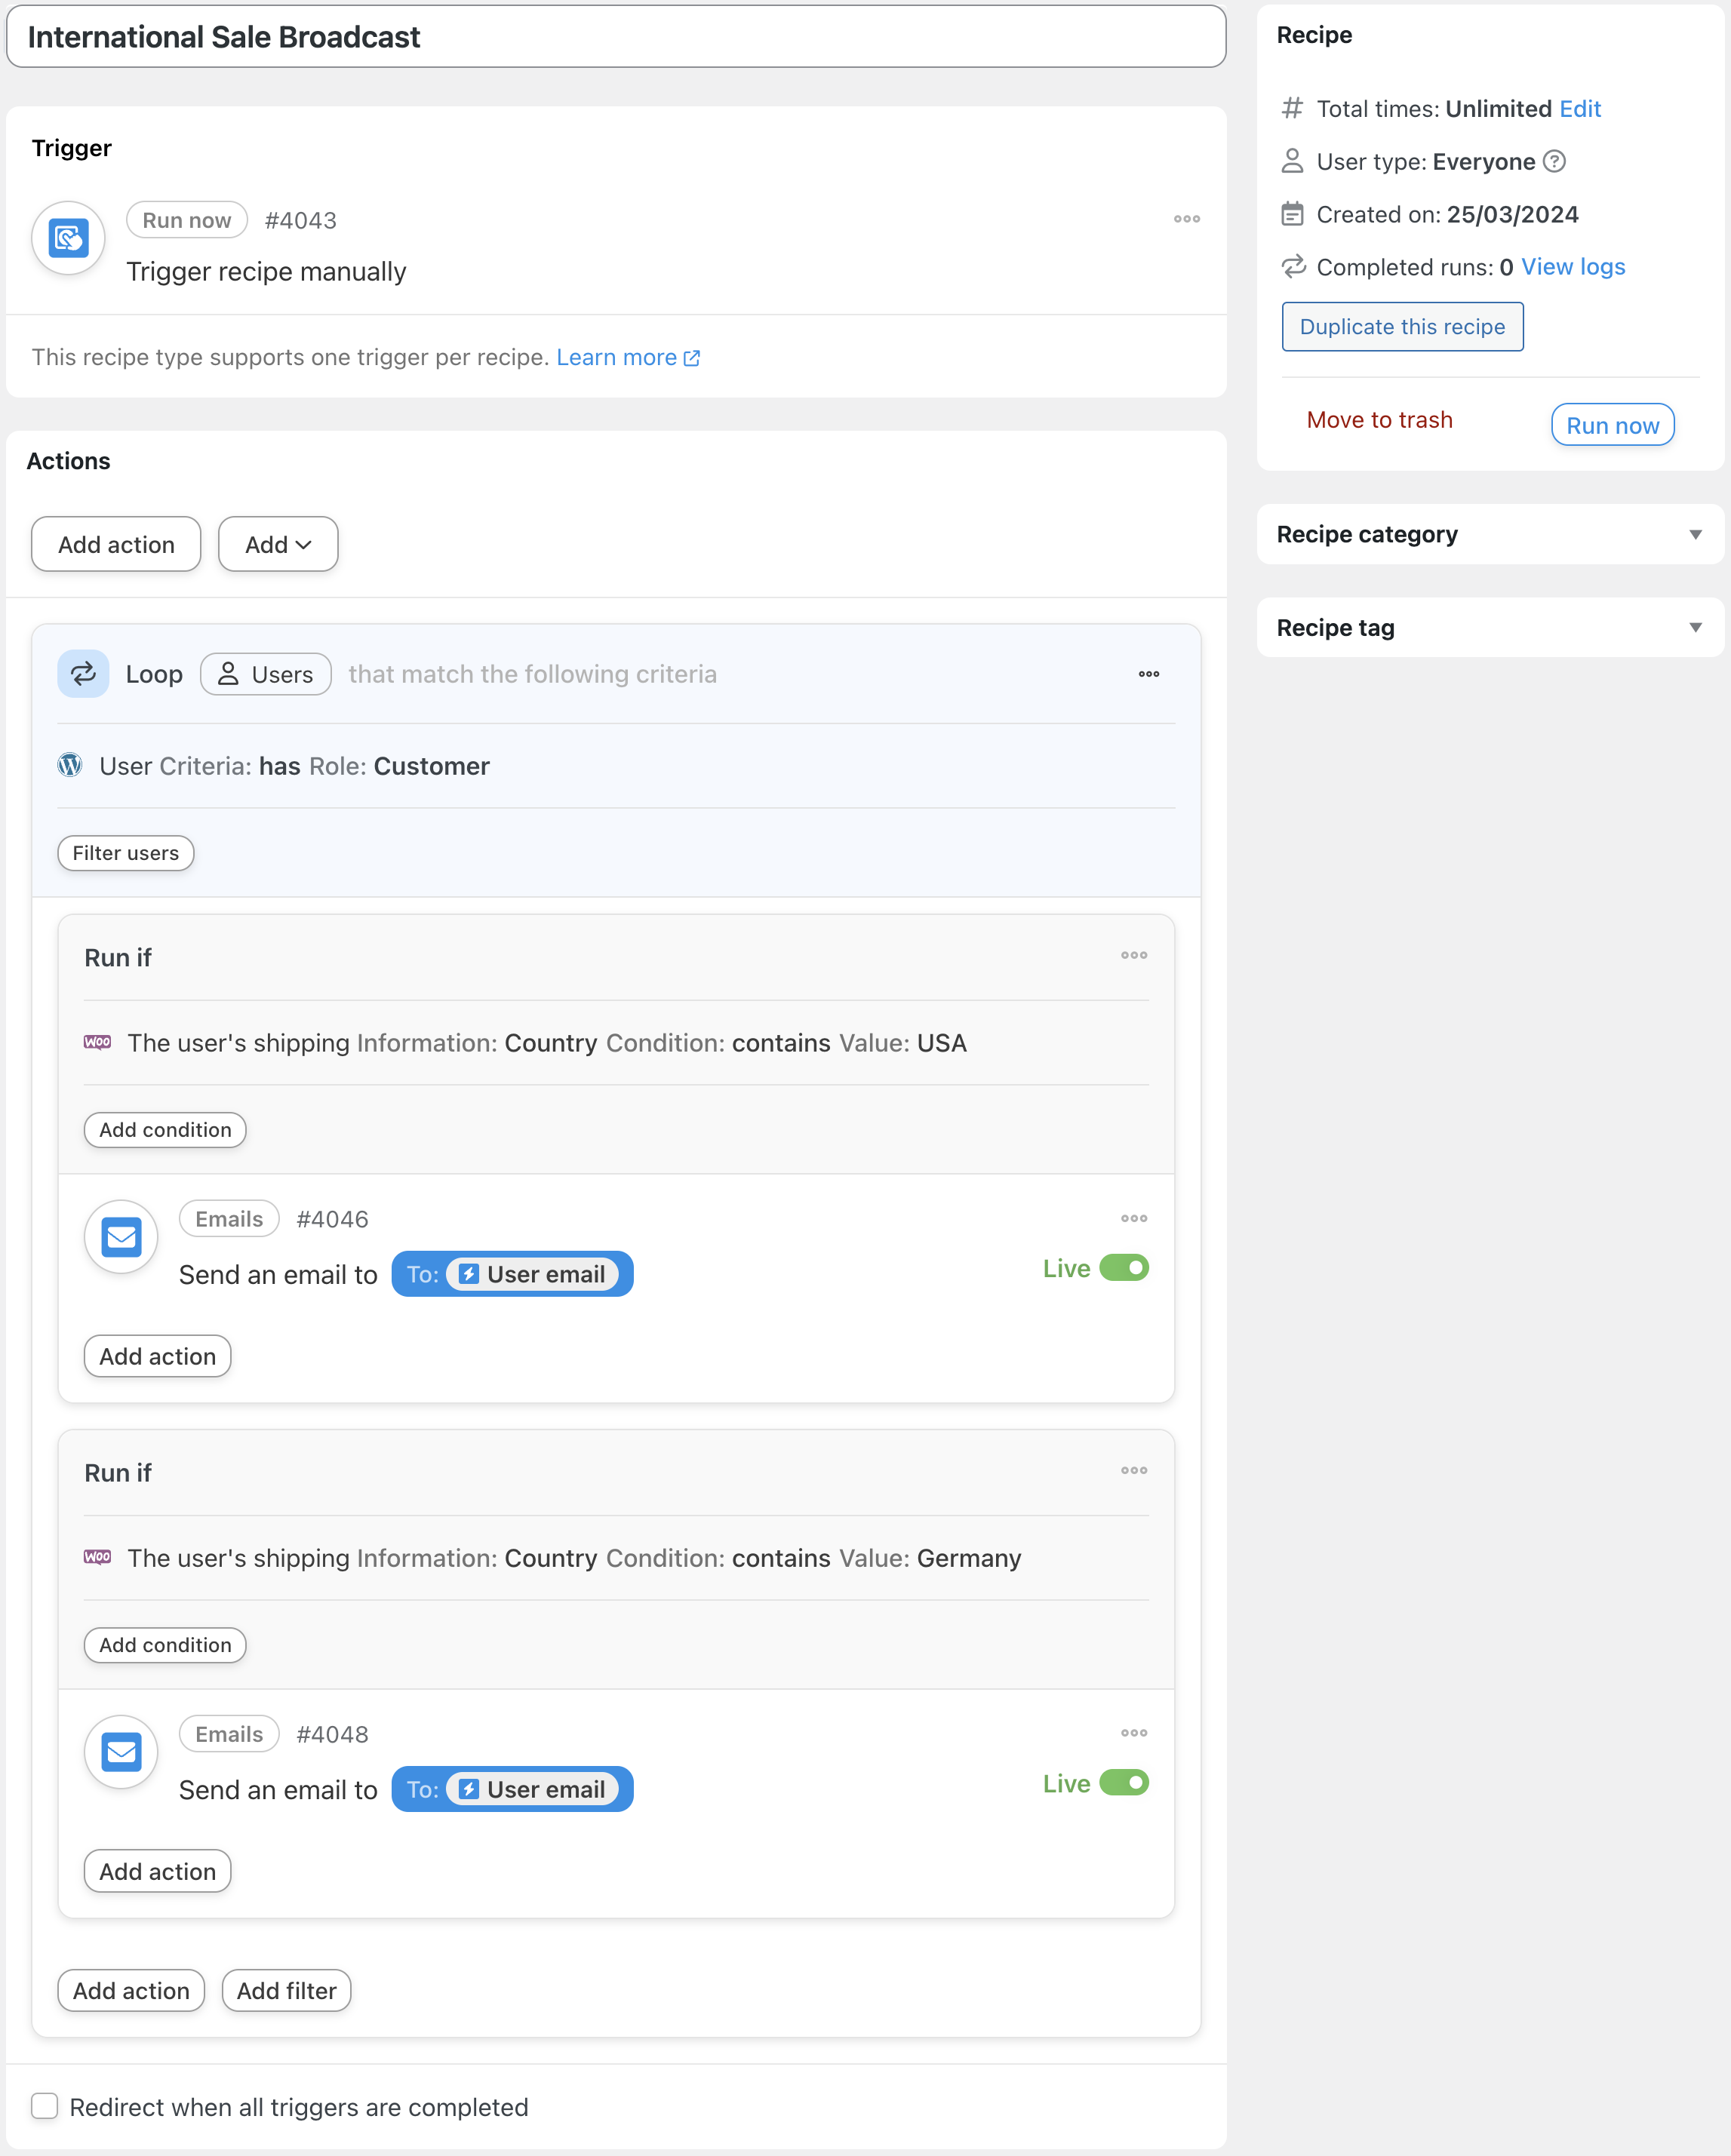Open the View logs link
The width and height of the screenshot is (1731, 2156).
click(x=1572, y=267)
